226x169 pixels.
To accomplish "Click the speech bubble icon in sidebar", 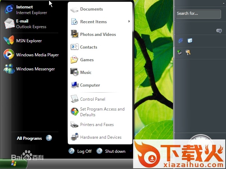I will [219, 31].
